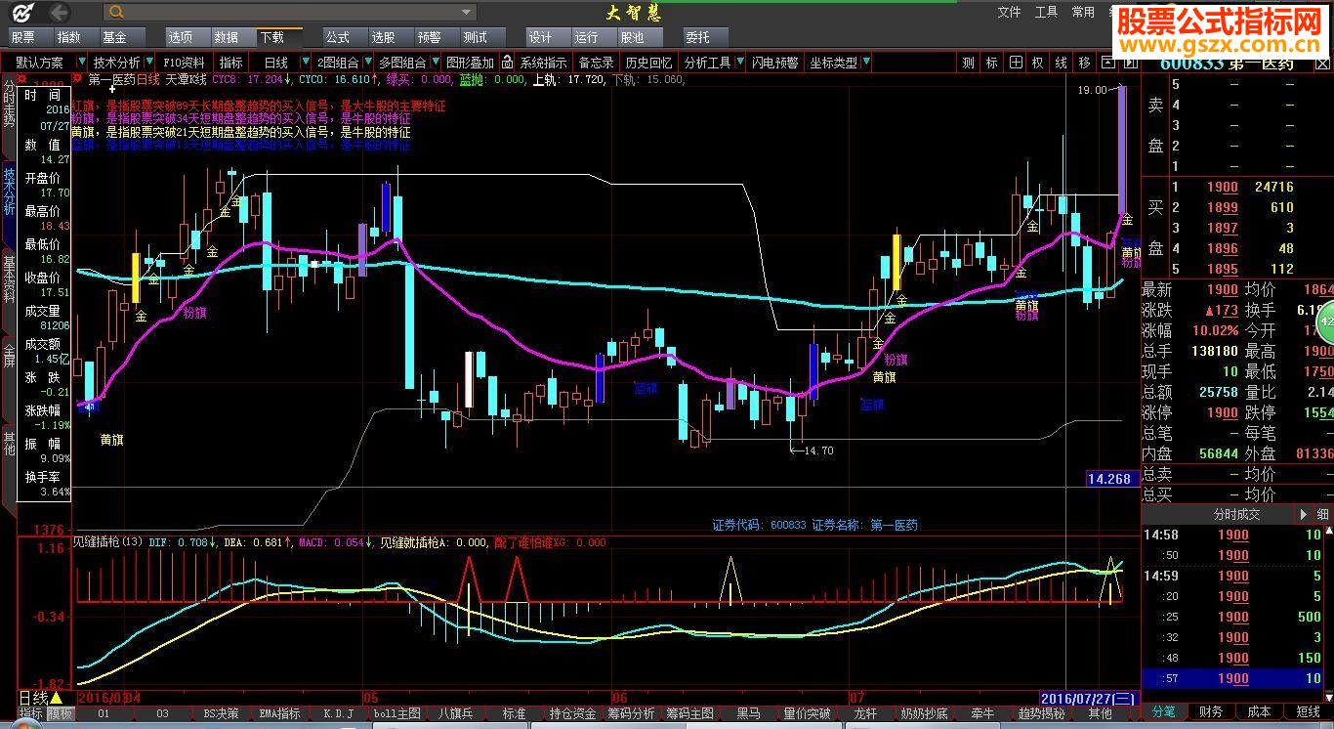Click the 测 measurement tool icon
The height and width of the screenshot is (729, 1334).
(968, 63)
